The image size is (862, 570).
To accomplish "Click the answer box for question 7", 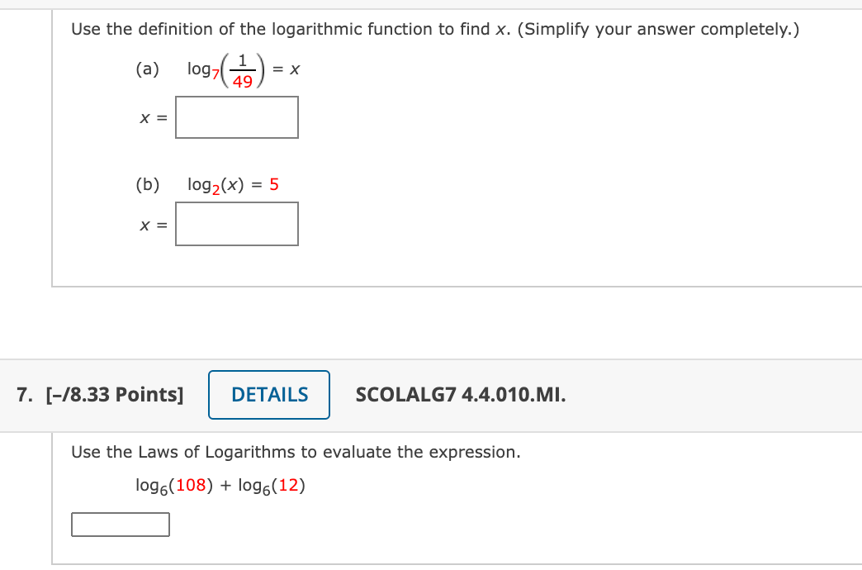I will [x=121, y=524].
